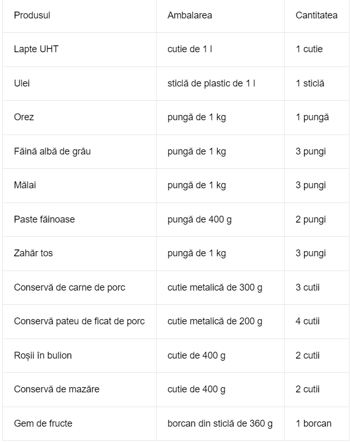Select the Roșii în bulion cell
The width and height of the screenshot is (350, 443).
(80, 355)
